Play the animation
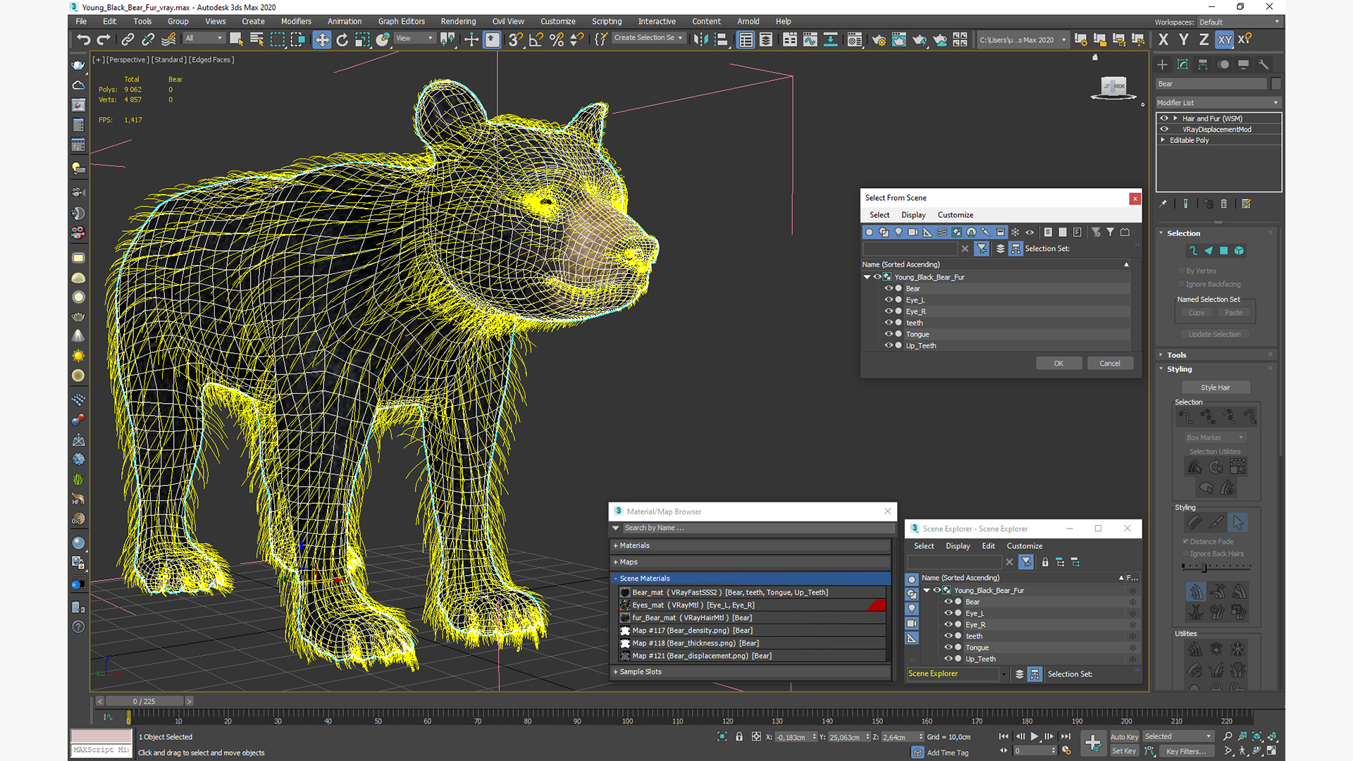The height and width of the screenshot is (761, 1353). [1034, 736]
